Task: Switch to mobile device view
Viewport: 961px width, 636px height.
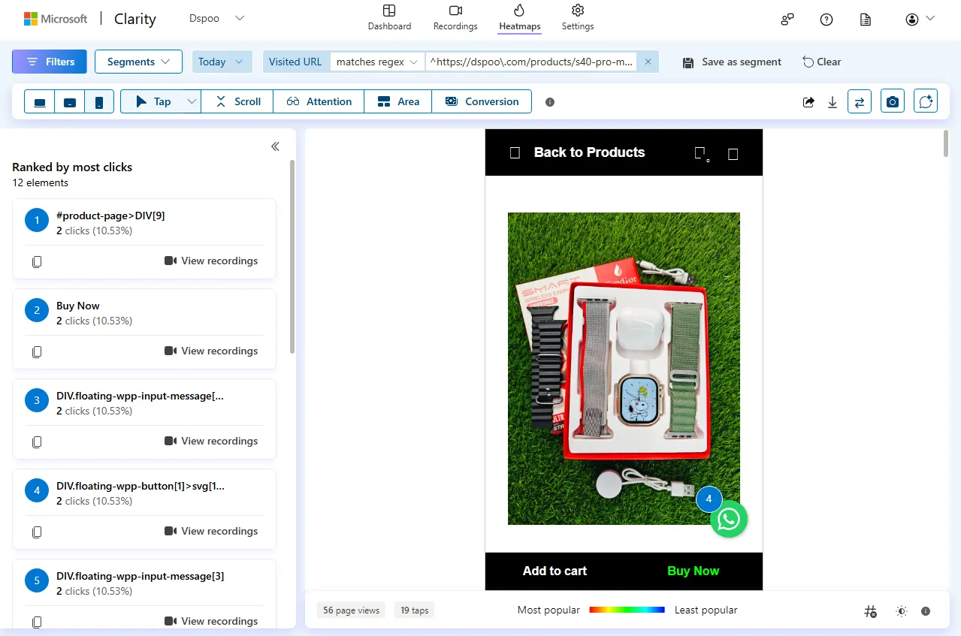Action: [x=99, y=101]
